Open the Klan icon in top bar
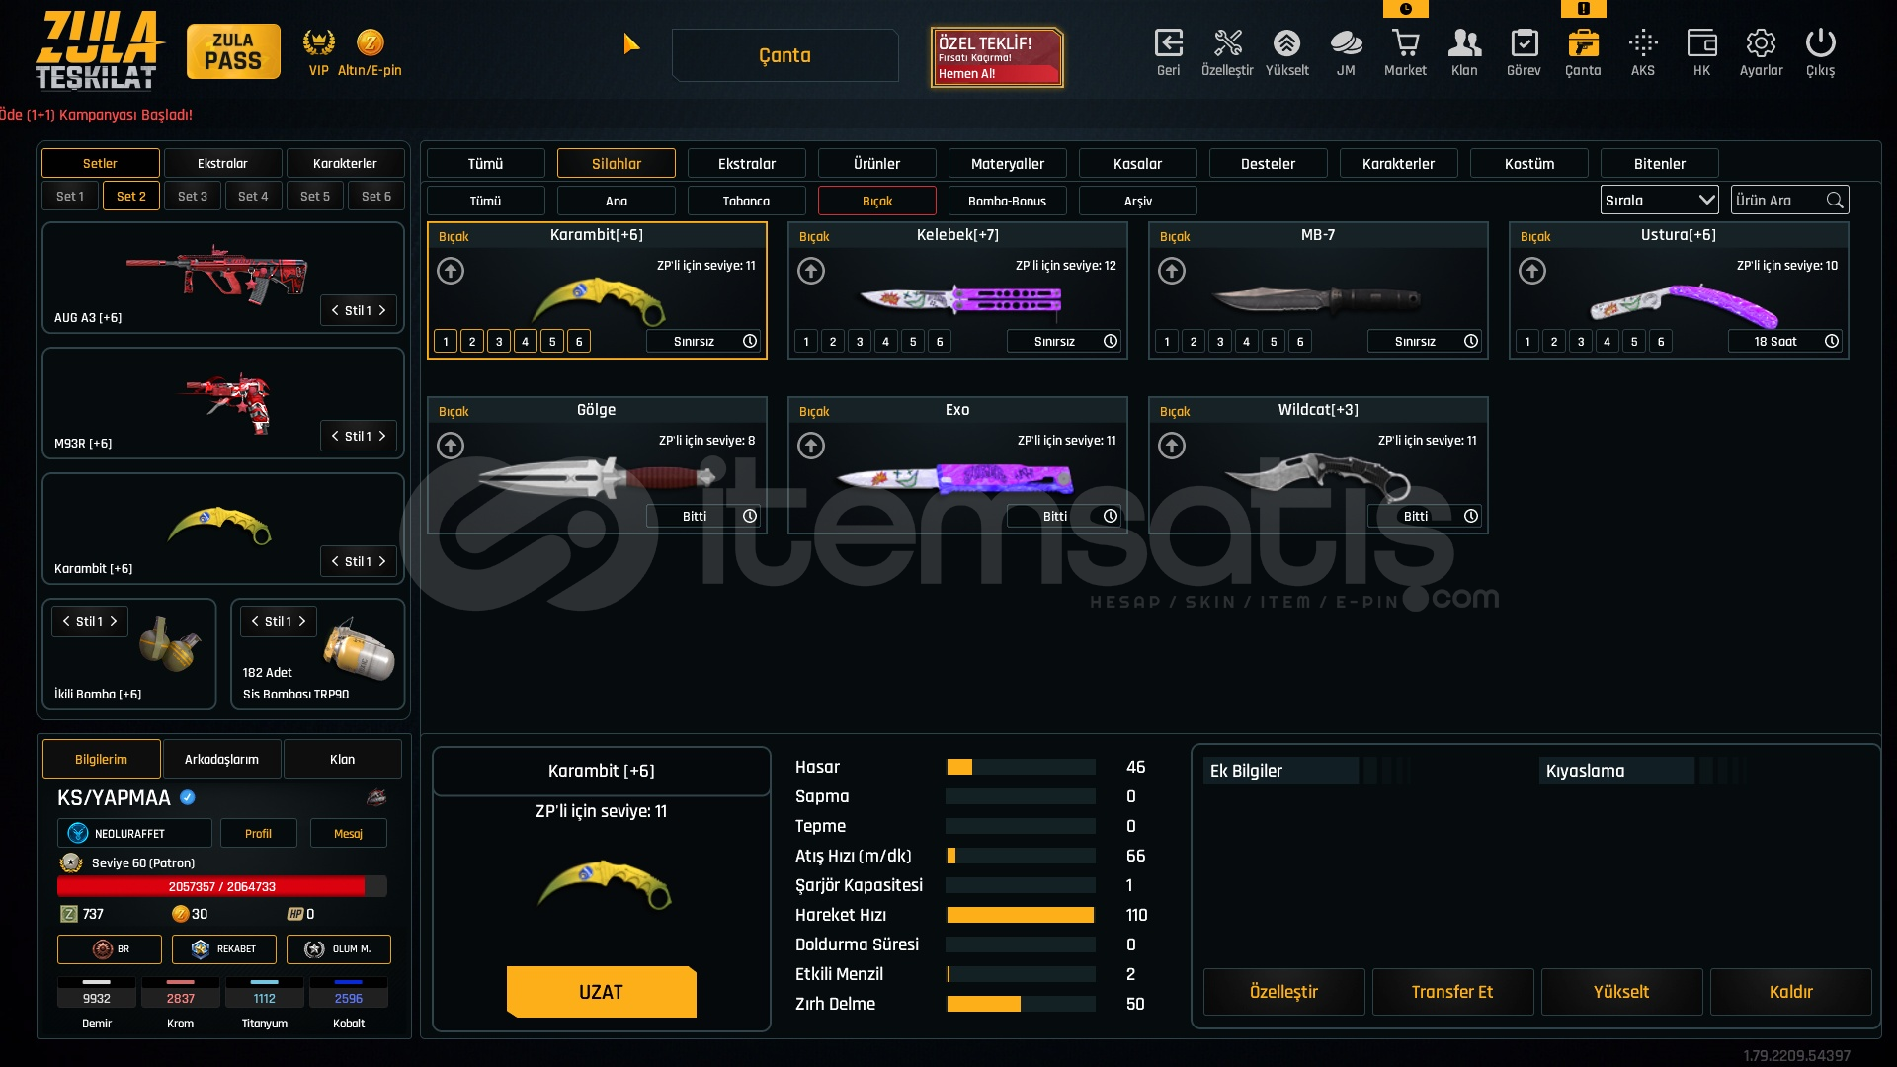This screenshot has height=1067, width=1897. tap(1464, 44)
